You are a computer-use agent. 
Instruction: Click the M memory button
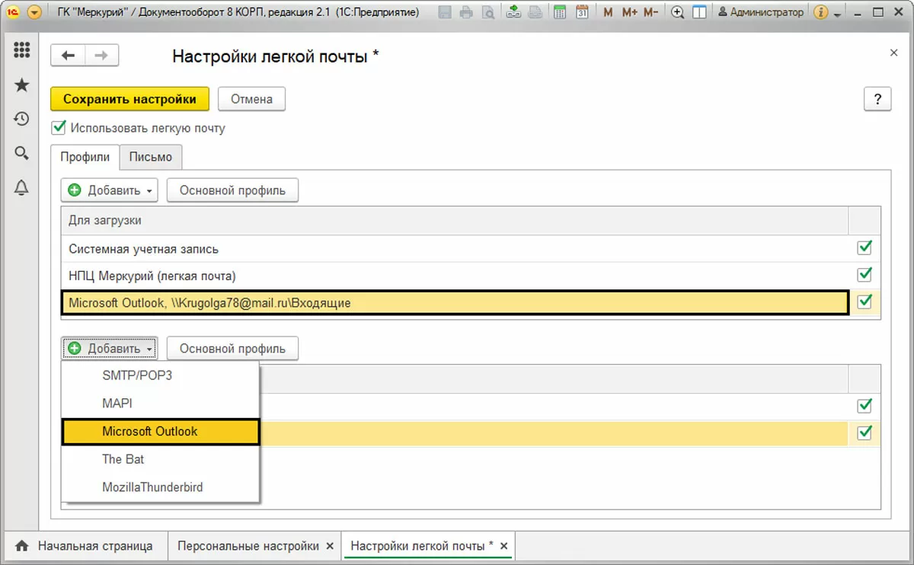[x=608, y=12]
